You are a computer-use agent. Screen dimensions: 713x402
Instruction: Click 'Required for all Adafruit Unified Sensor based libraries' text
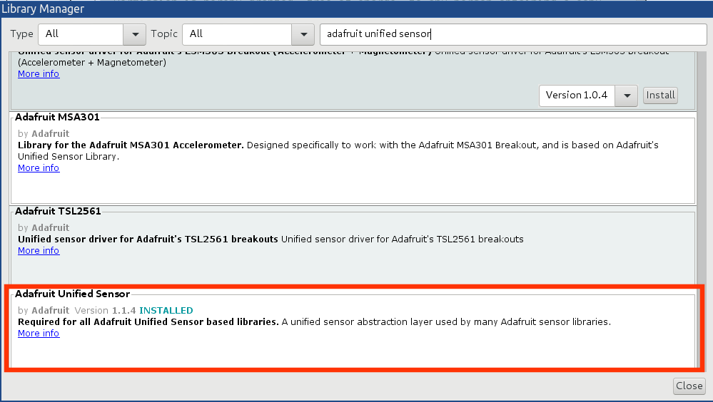tap(148, 322)
